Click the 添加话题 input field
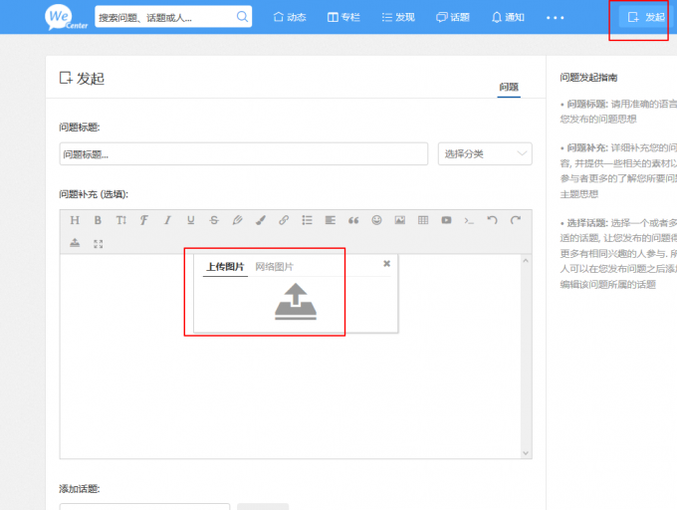The height and width of the screenshot is (510, 677). point(144,507)
